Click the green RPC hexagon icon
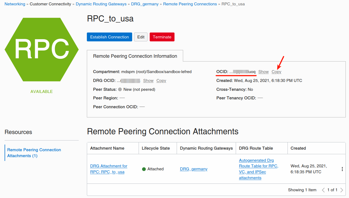Viewport: 349px width, 198px height. 42,50
